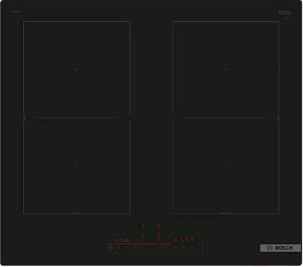Tap the rear-left cooking zone cross marker

[x=76, y=70]
